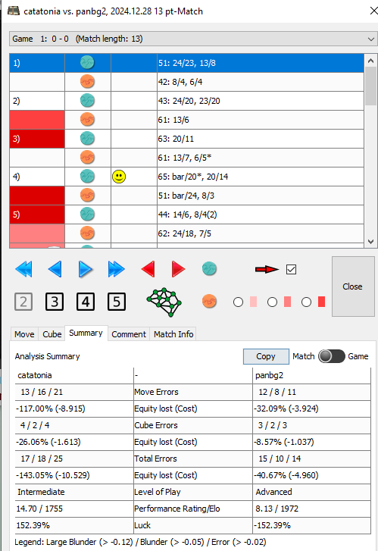Select the orange player checker icon in the controls
Image resolution: width=378 pixels, height=551 pixels.
pyautogui.click(x=209, y=302)
